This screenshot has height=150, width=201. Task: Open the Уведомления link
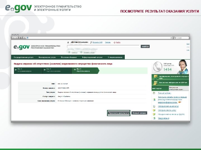[164, 118]
